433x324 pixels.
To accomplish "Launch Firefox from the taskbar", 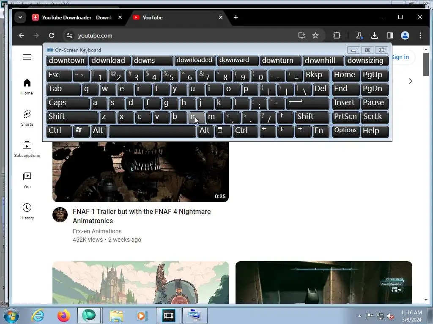I will point(63,316).
